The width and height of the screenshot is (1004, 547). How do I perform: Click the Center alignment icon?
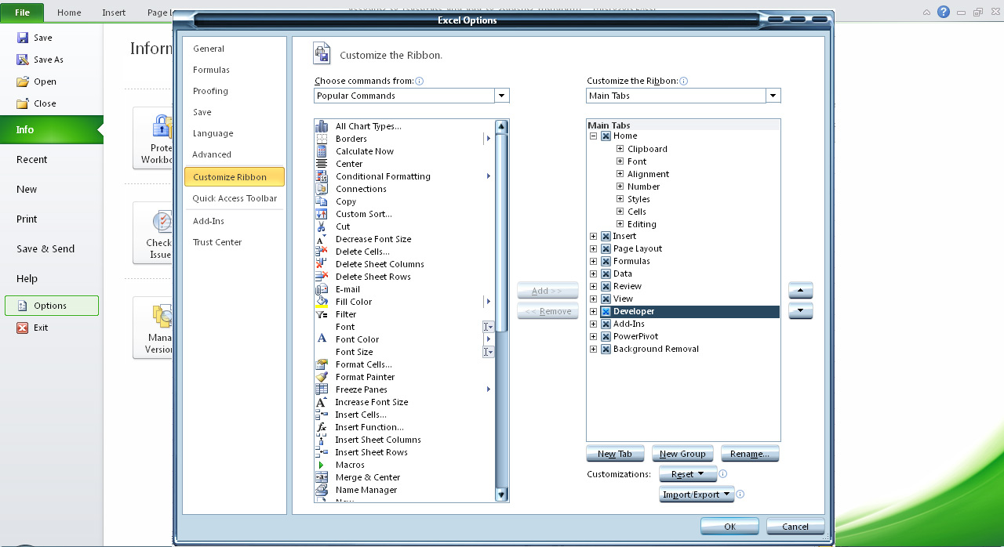click(x=322, y=164)
